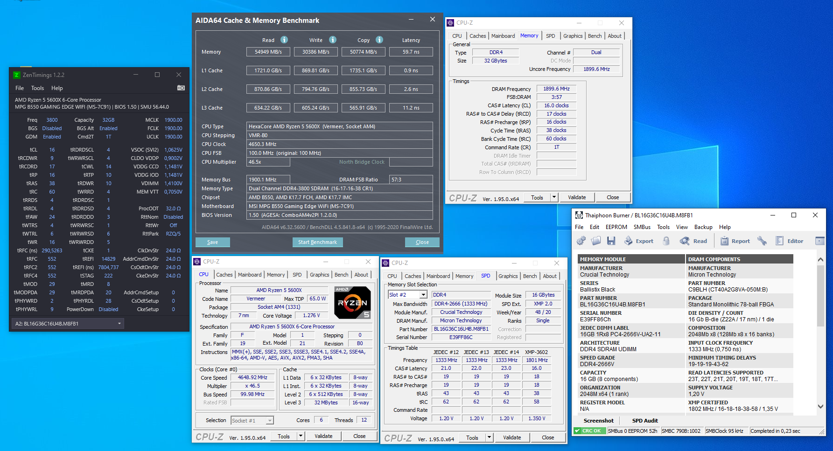The image size is (833, 451).
Task: Click the Part Number field BL16G36C16U4B.M8FB1 in CPU-Z
Action: pos(461,329)
